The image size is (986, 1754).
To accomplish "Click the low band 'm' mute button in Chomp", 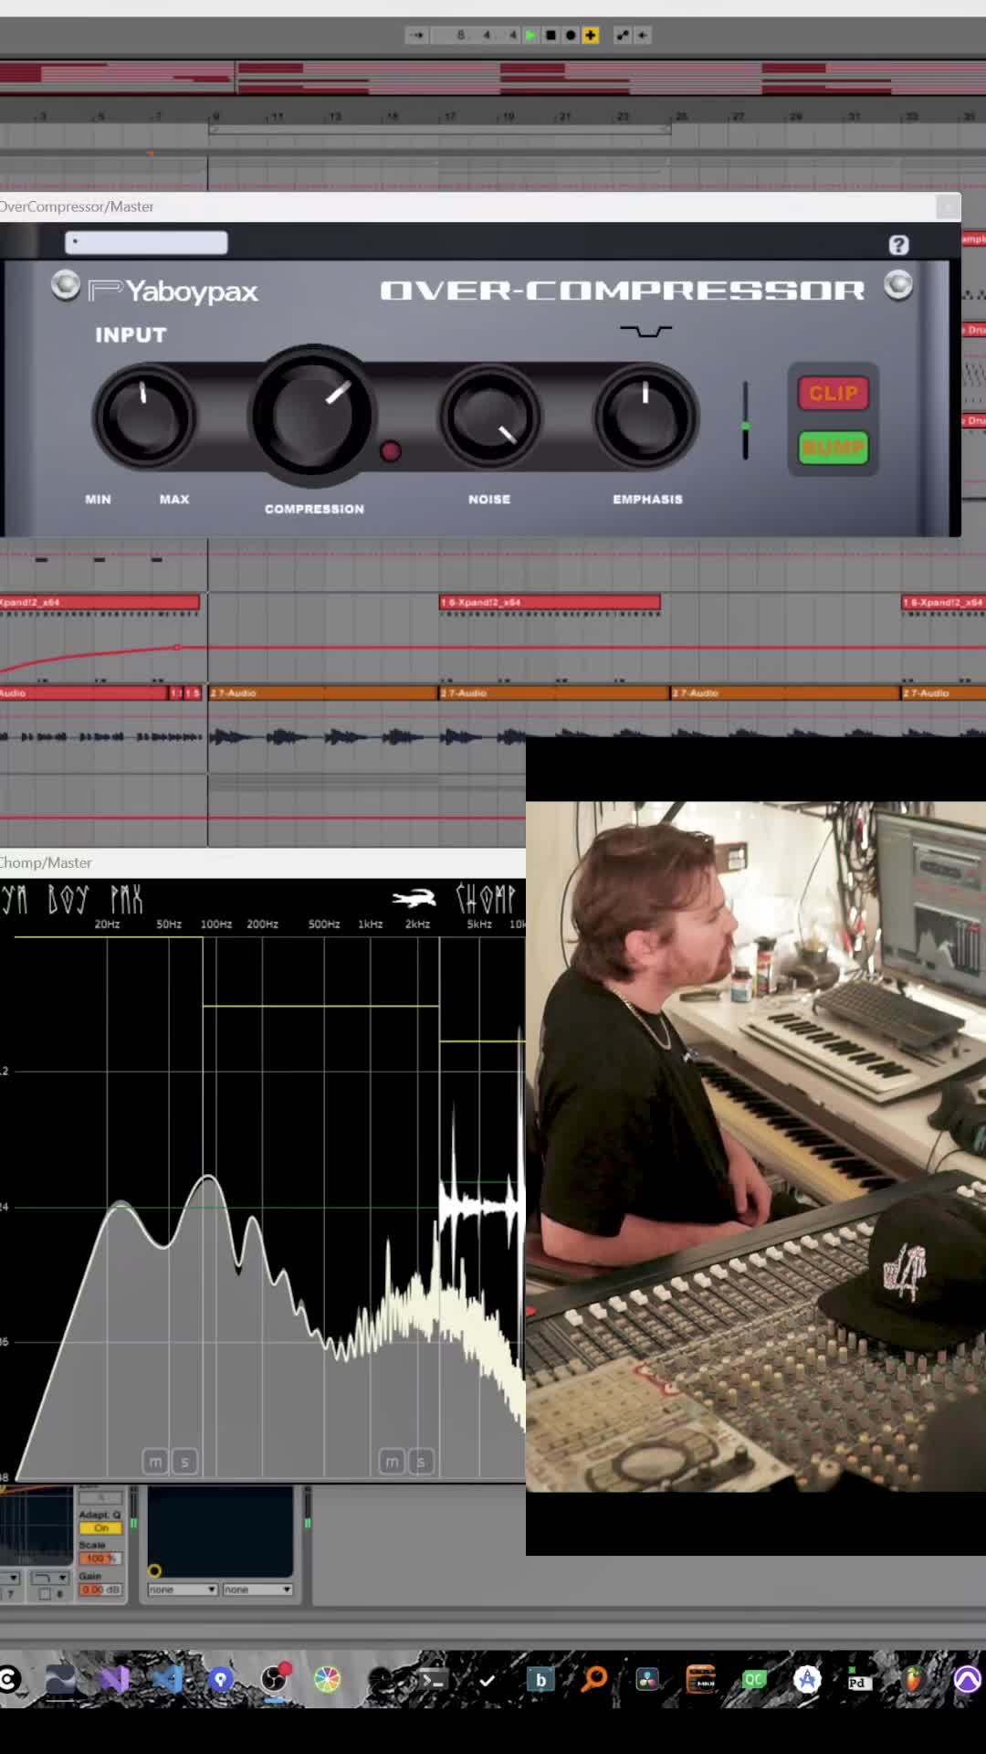I will click(x=155, y=1462).
